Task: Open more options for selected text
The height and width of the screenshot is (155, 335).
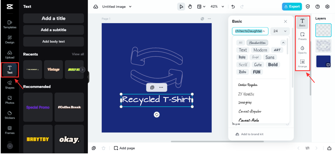Action: pyautogui.click(x=161, y=88)
